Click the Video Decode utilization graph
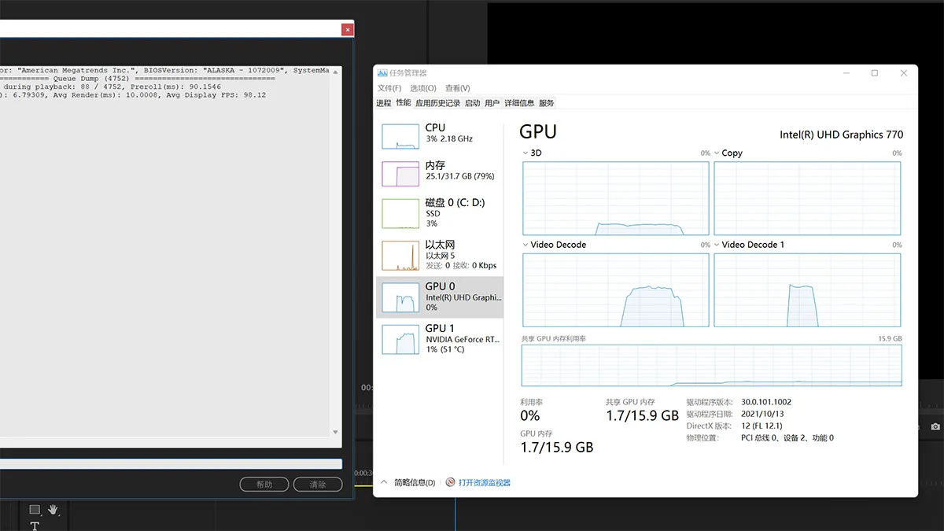Viewport: 944px width, 531px height. [x=616, y=290]
